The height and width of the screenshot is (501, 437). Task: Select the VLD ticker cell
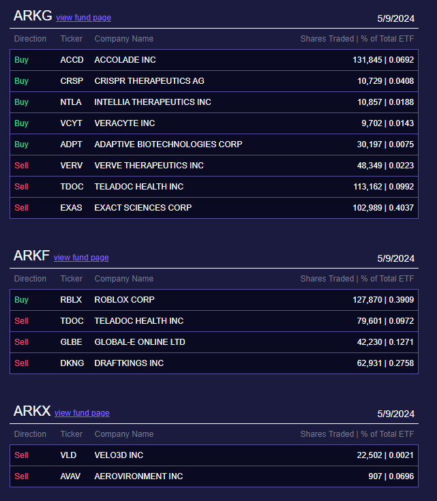click(68, 455)
